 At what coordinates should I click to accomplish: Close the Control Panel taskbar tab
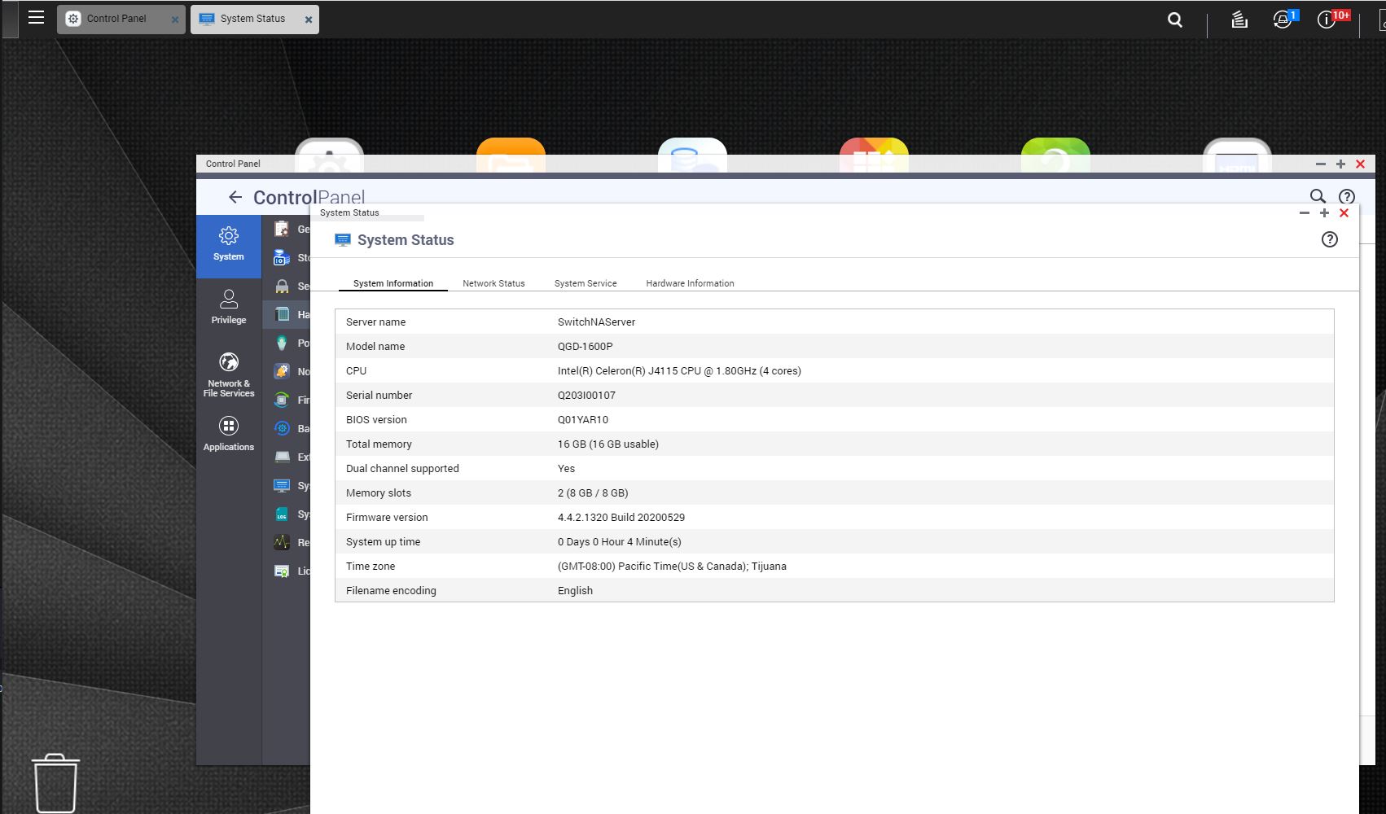pyautogui.click(x=174, y=20)
